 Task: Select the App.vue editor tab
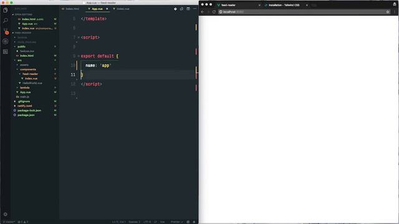coord(97,9)
